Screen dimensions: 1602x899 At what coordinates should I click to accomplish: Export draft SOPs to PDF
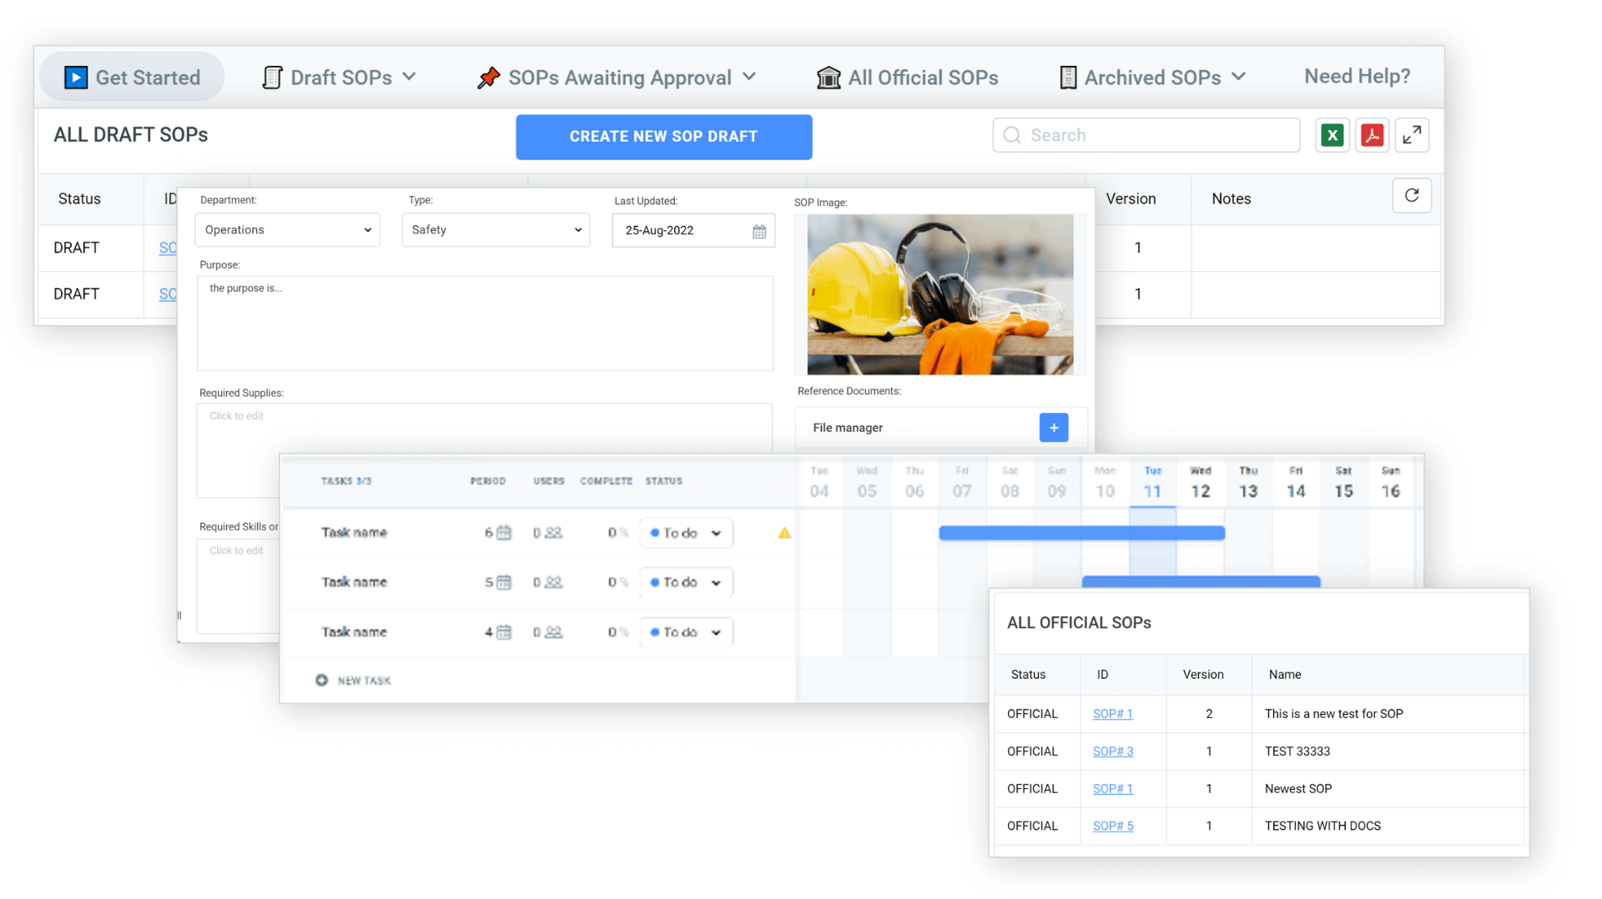click(x=1372, y=135)
